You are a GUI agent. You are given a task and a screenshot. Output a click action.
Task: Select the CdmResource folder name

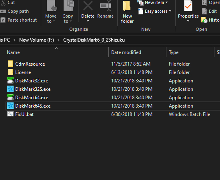[30, 64]
